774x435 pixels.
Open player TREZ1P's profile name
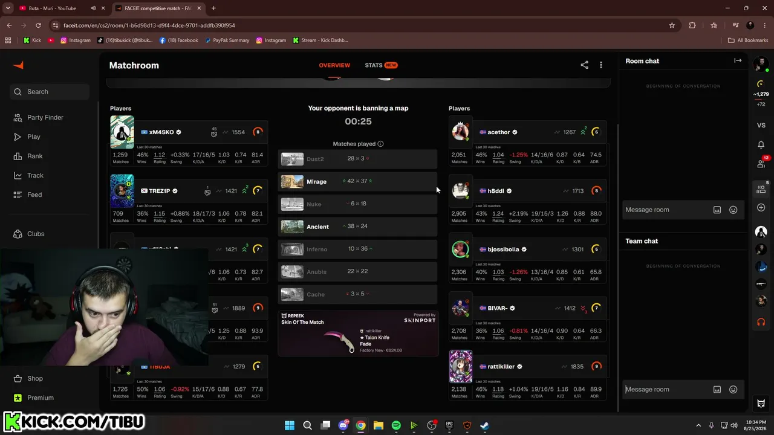(x=160, y=191)
